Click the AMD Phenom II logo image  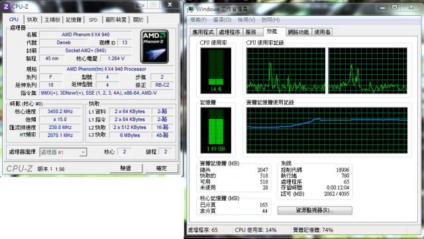coord(154,46)
